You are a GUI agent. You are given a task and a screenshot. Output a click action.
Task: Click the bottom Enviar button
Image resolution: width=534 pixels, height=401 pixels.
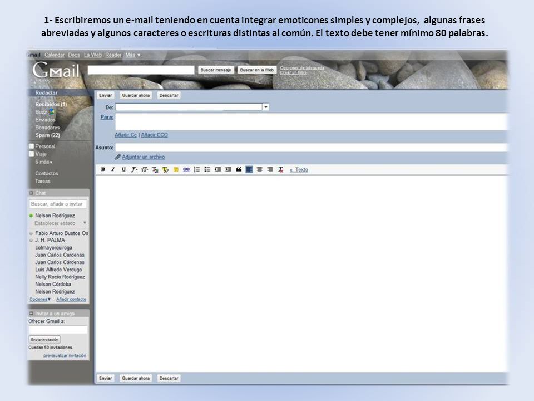pos(106,378)
